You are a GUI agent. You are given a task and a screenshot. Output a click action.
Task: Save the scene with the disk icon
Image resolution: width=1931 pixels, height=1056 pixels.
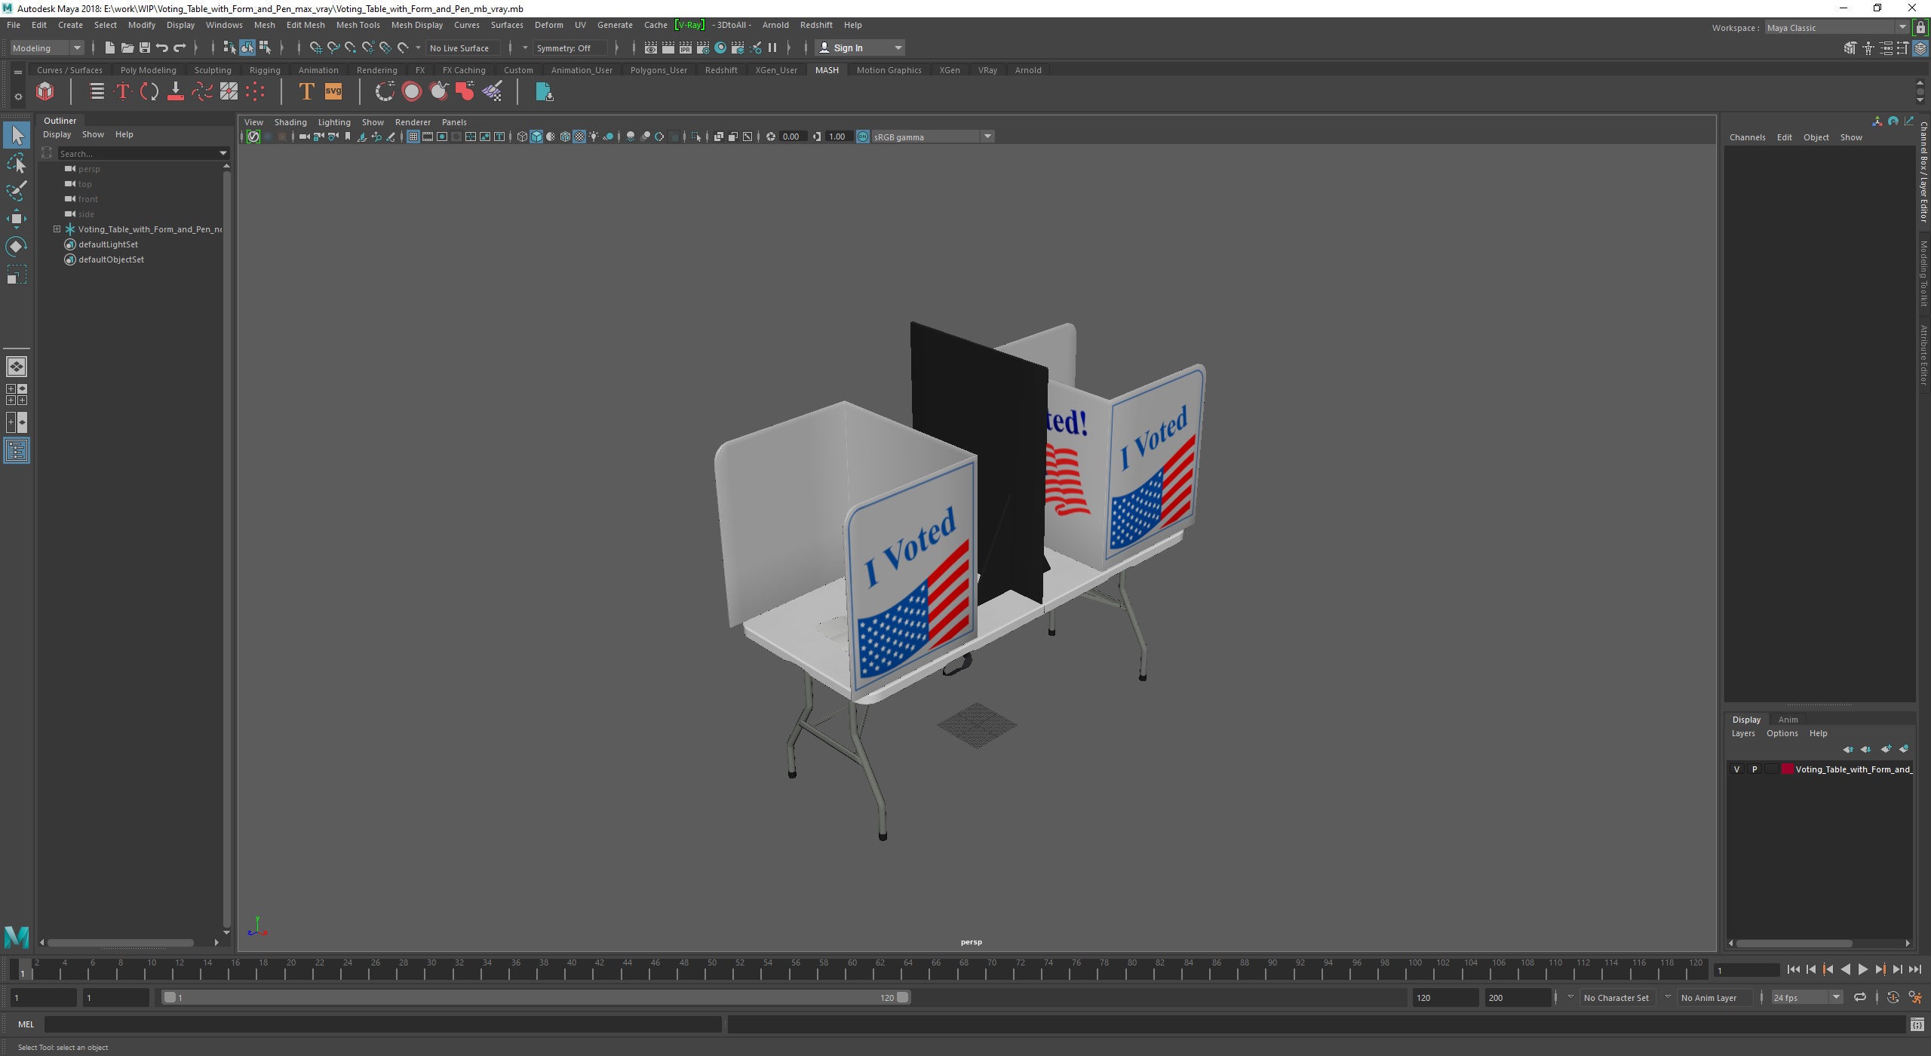pos(144,48)
